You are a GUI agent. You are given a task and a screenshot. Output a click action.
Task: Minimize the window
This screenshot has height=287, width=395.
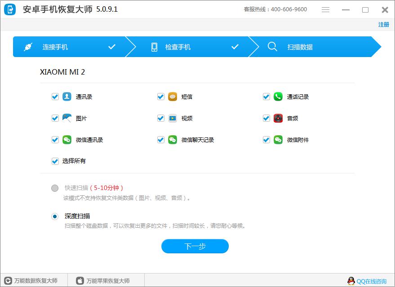346,10
